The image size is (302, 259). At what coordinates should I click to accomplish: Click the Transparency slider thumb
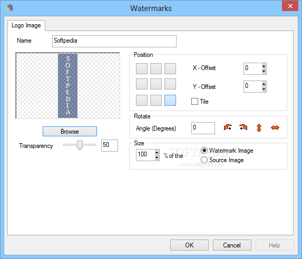(80, 145)
